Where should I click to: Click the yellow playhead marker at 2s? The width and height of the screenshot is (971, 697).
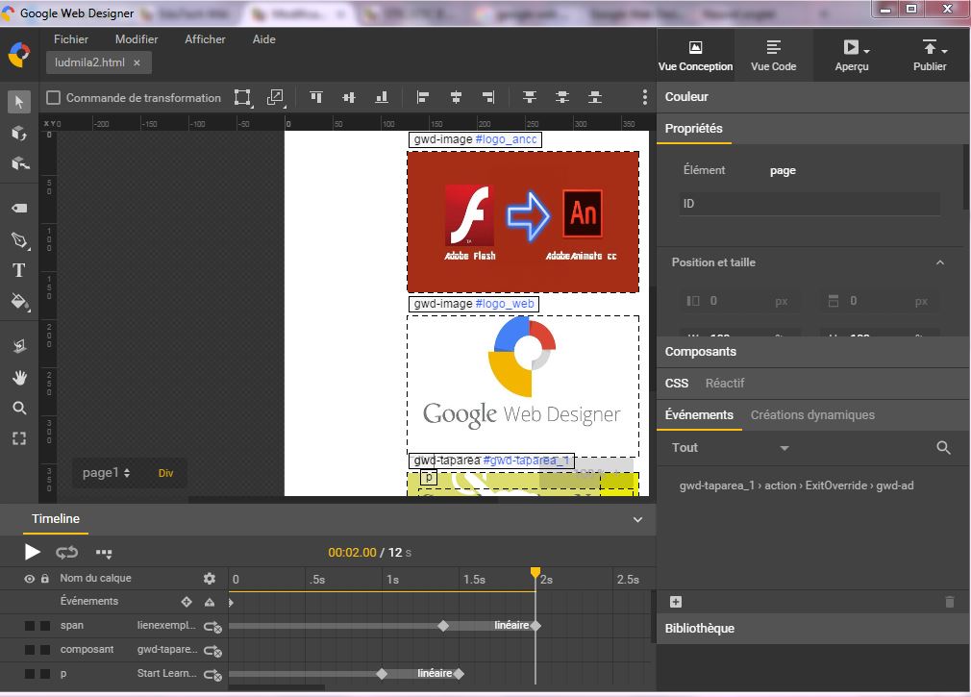[x=535, y=573]
